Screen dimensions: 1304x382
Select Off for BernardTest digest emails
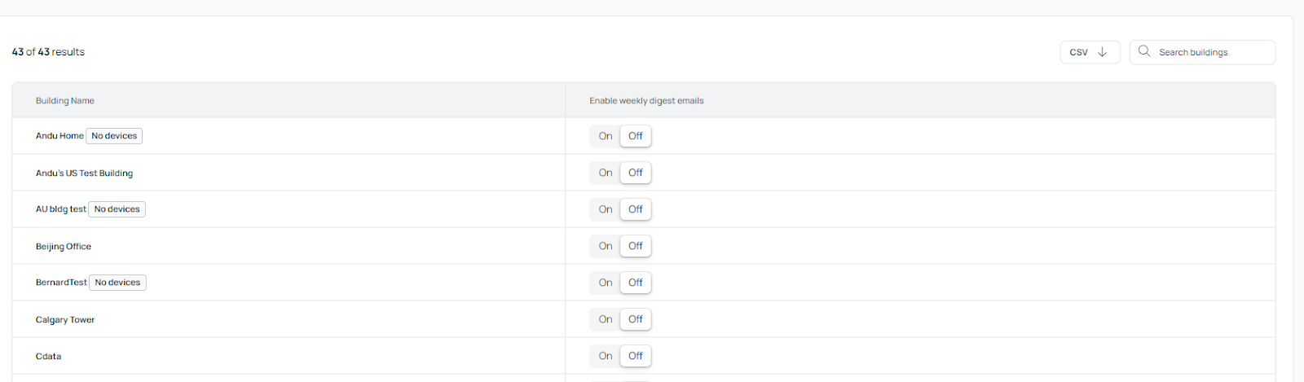(636, 283)
